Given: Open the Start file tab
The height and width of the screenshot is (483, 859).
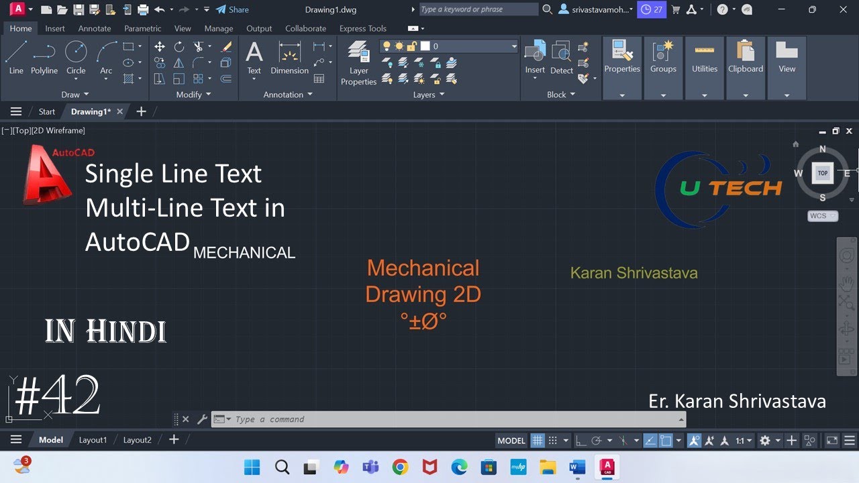Looking at the screenshot, I should point(47,111).
